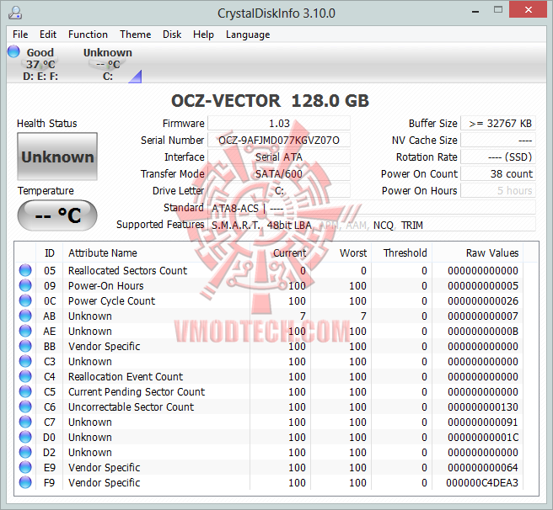Click the Drive Letter field C:
The width and height of the screenshot is (553, 510).
[279, 190]
